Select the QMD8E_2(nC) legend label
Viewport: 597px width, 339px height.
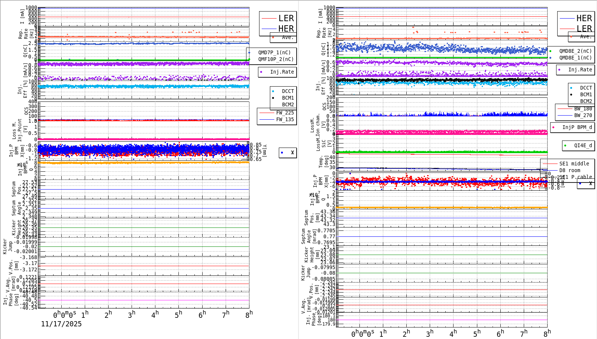tap(575, 51)
